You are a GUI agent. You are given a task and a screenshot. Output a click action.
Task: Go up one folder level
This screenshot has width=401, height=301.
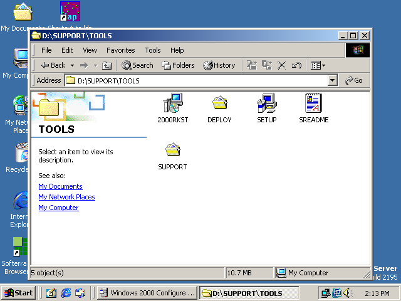coord(107,65)
